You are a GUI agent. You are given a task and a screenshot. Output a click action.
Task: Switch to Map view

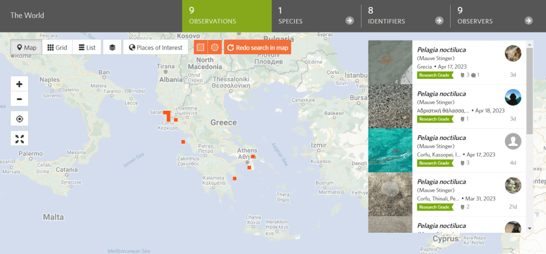26,47
